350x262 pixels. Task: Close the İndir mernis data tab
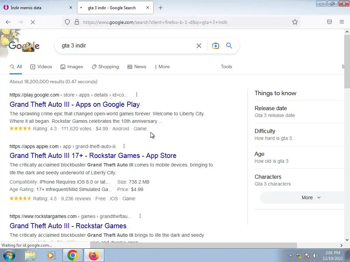(x=70, y=8)
